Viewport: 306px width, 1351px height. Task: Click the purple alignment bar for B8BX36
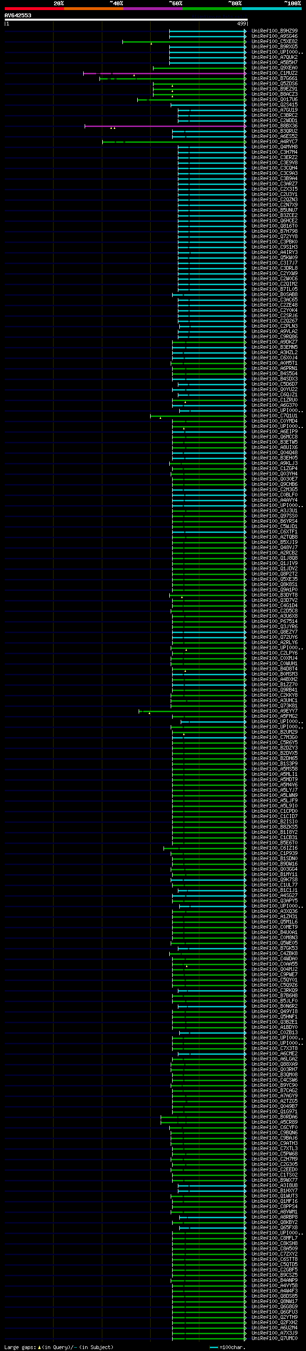(x=165, y=126)
